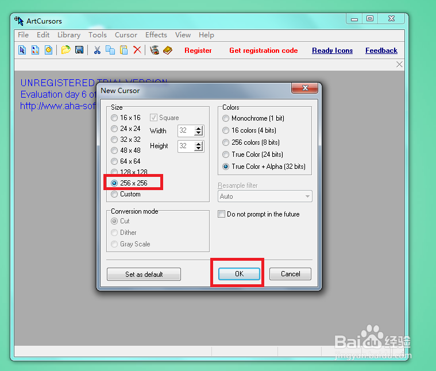The width and height of the screenshot is (436, 371).
Task: Click the red X Delete toolbar icon
Action: [137, 50]
